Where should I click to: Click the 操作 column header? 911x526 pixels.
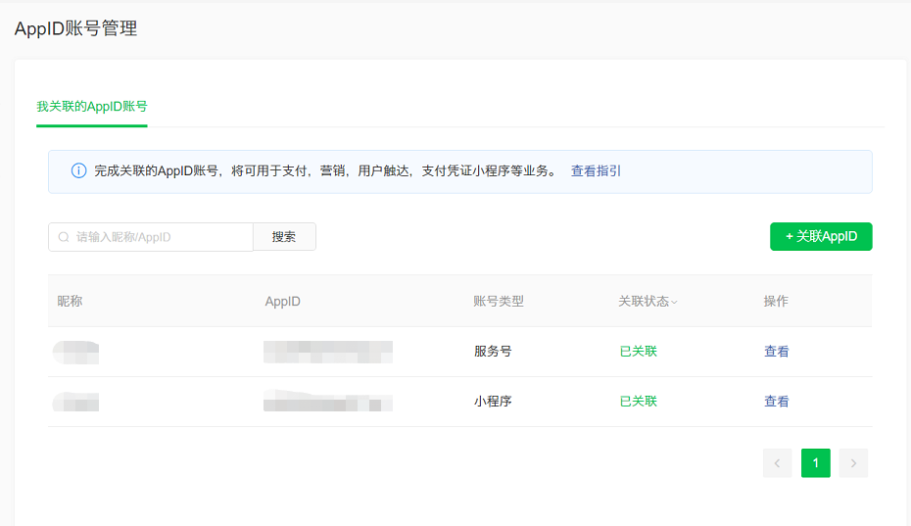click(776, 301)
